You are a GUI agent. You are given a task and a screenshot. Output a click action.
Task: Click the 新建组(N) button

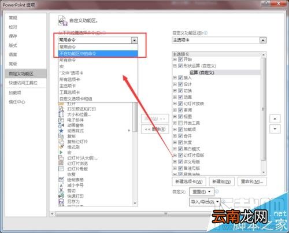click(x=221, y=182)
